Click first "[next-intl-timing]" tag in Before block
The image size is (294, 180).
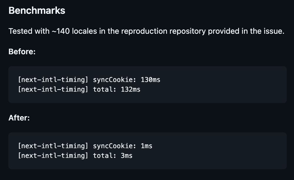click(53, 79)
